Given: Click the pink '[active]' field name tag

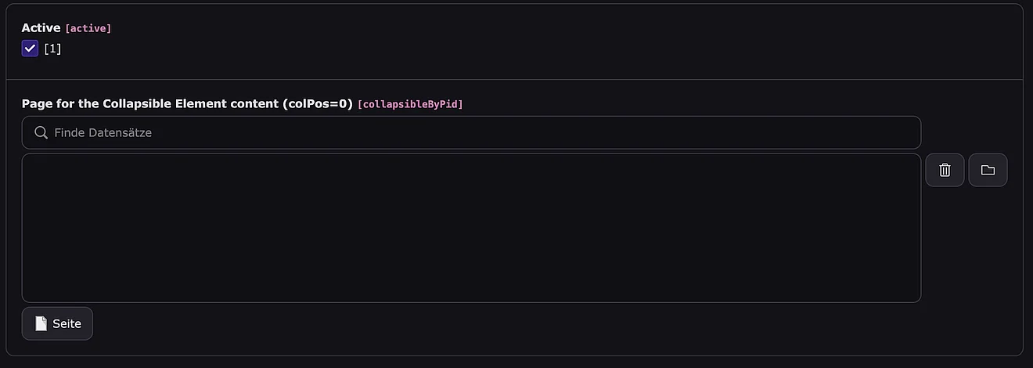Looking at the screenshot, I should tap(88, 28).
